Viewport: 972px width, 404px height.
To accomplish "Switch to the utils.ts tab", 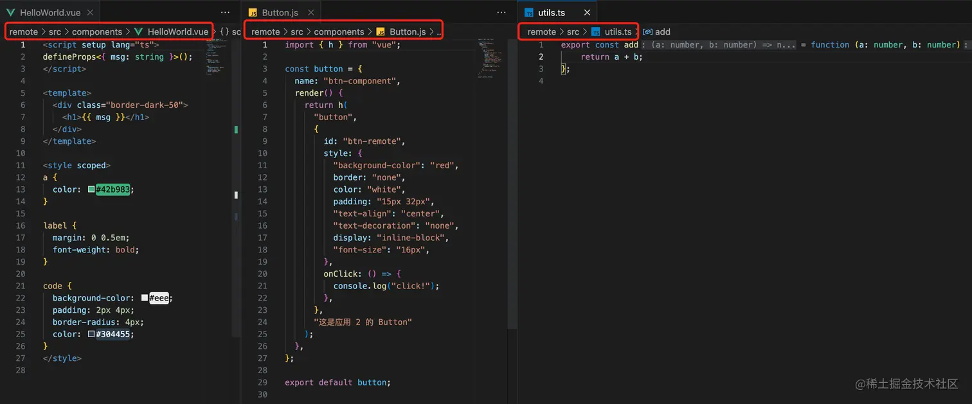I will (557, 12).
